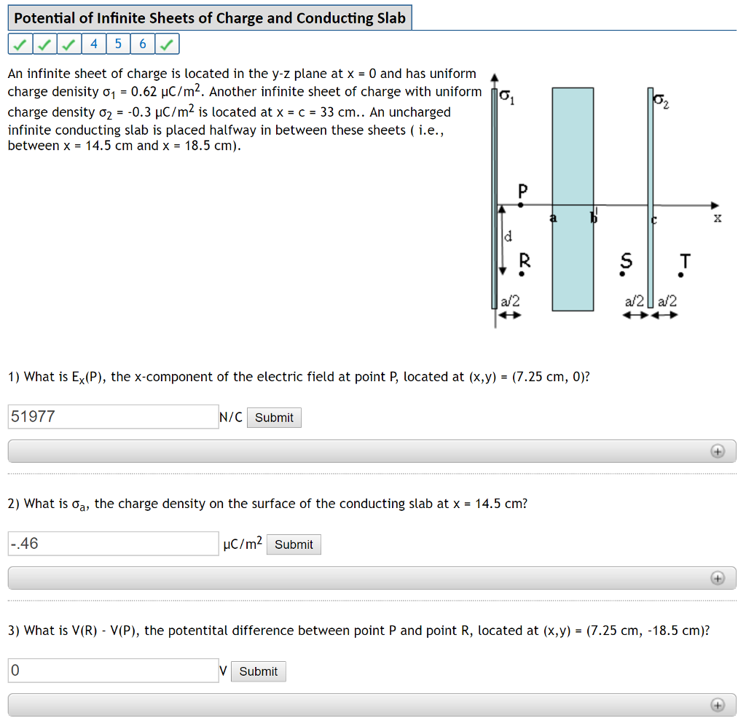This screenshot has height=726, width=746.
Task: Submit the V(R) - V(P) answer
Action: coord(258,671)
